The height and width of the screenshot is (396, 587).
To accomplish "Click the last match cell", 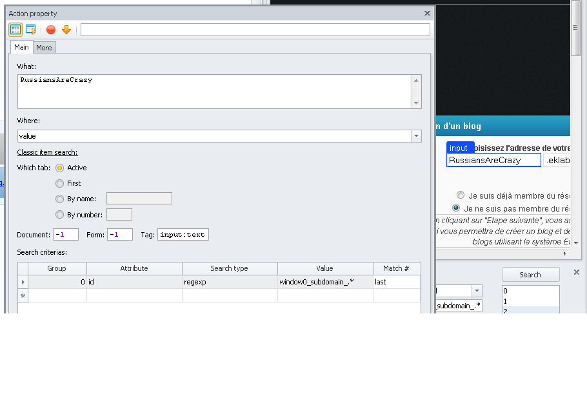I will tap(397, 282).
